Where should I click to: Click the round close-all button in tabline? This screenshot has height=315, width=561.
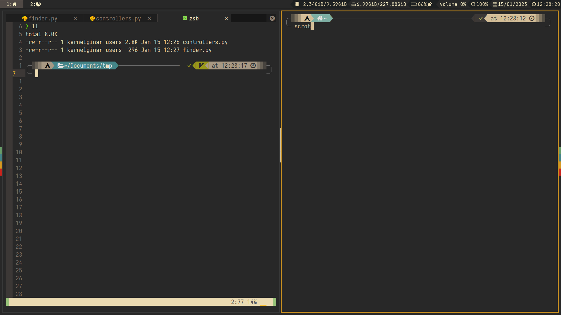[x=272, y=18]
